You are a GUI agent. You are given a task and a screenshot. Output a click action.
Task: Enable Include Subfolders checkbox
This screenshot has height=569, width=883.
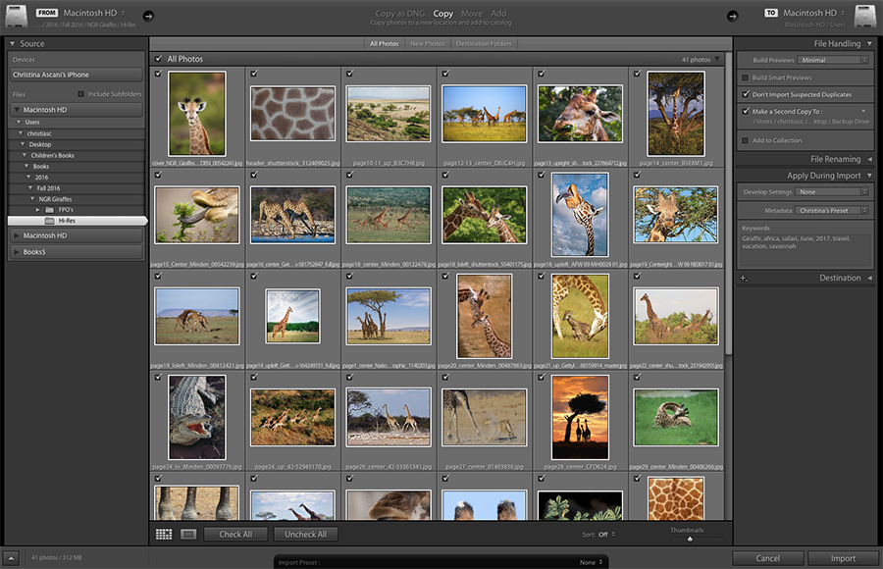80,94
